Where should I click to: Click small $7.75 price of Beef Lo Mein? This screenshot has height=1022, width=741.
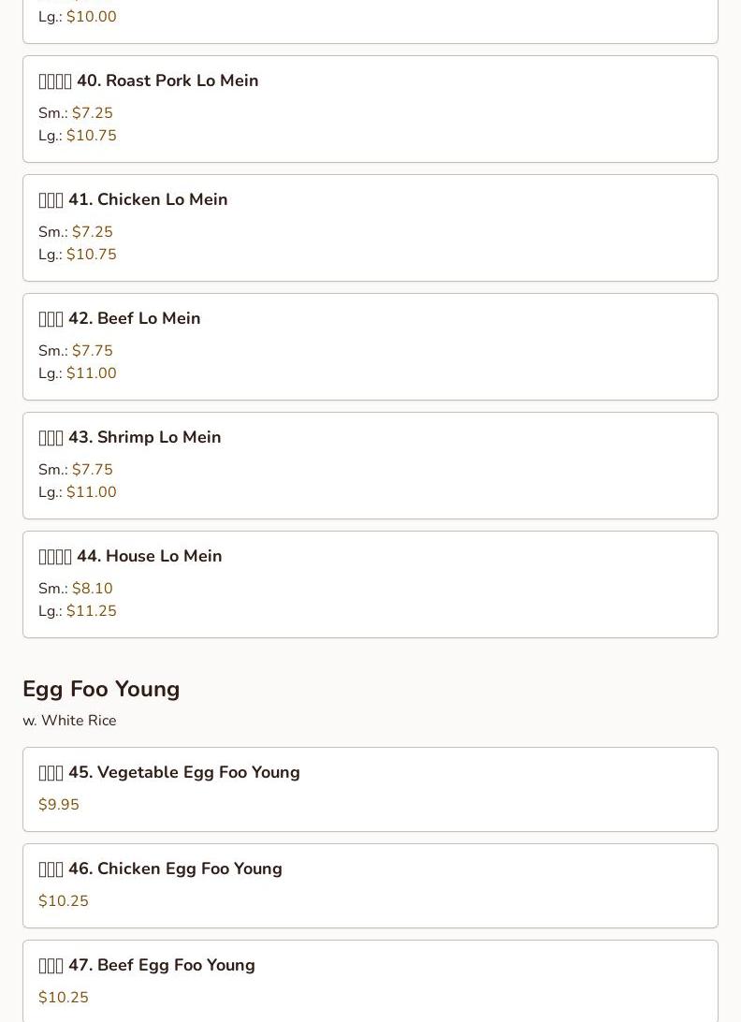point(92,351)
